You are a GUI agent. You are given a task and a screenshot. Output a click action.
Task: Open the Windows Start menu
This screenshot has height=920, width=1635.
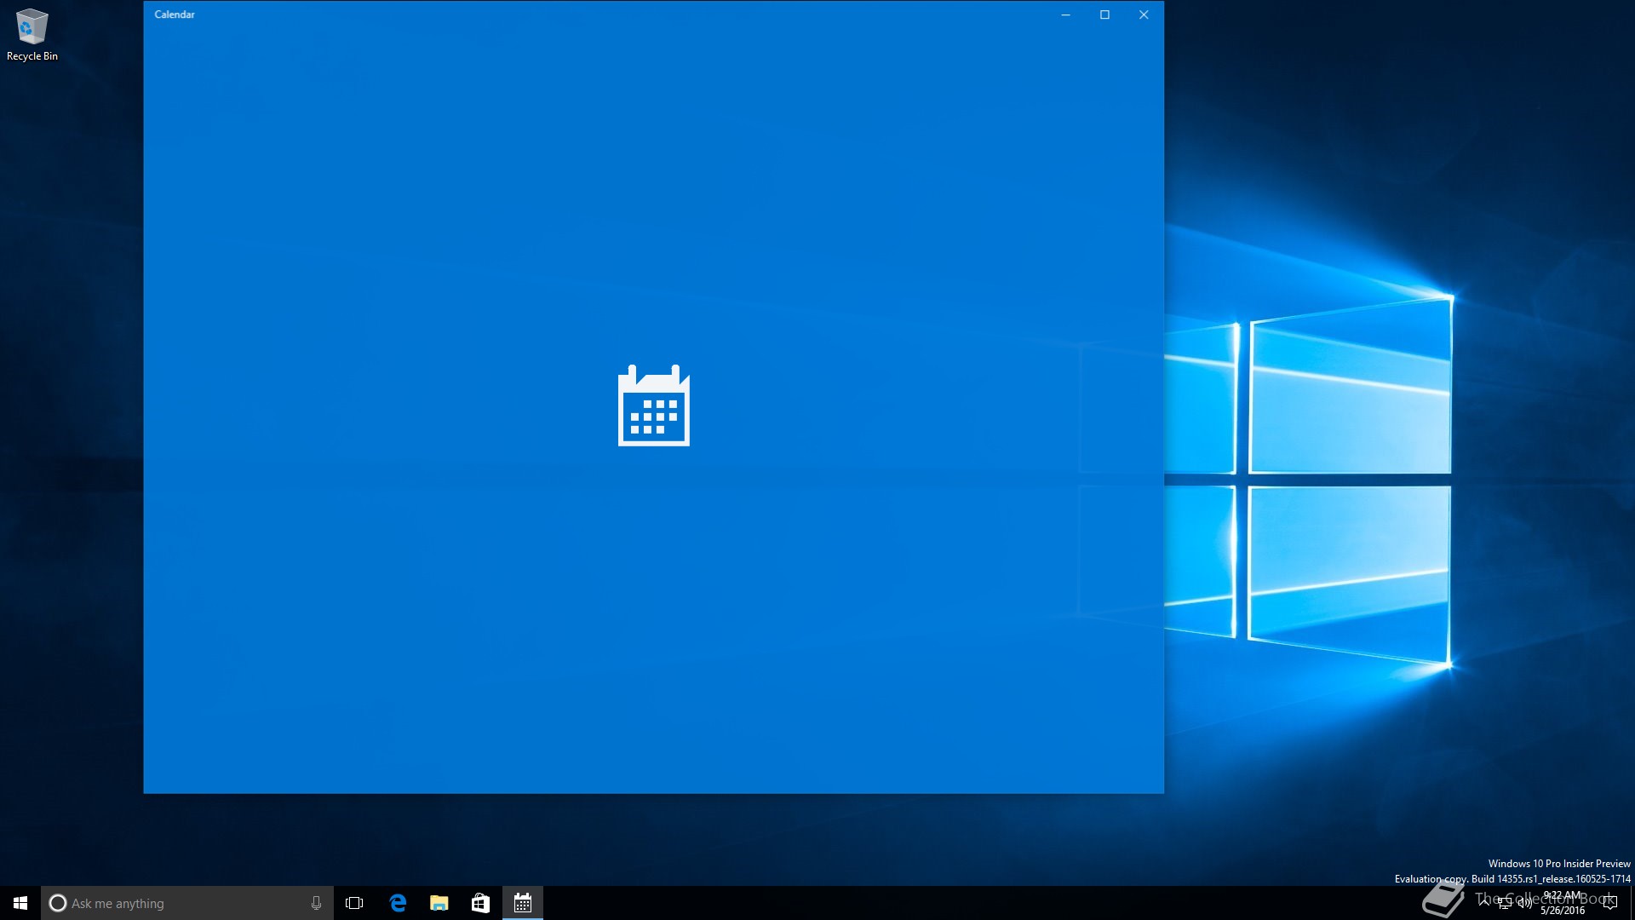[x=20, y=903]
